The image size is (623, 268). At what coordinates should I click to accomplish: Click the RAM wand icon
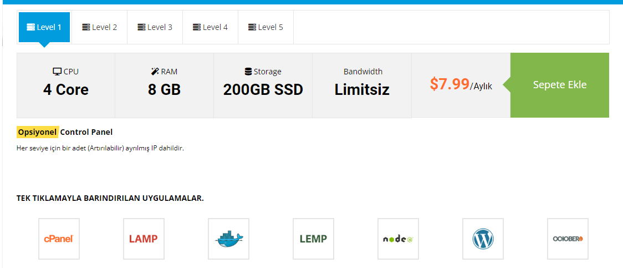155,72
